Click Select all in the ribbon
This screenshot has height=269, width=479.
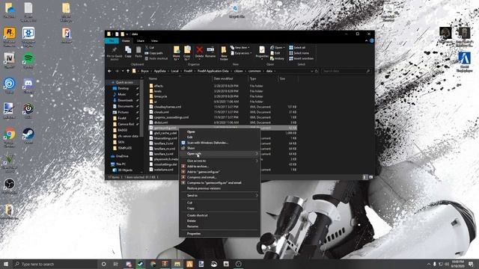[297, 48]
